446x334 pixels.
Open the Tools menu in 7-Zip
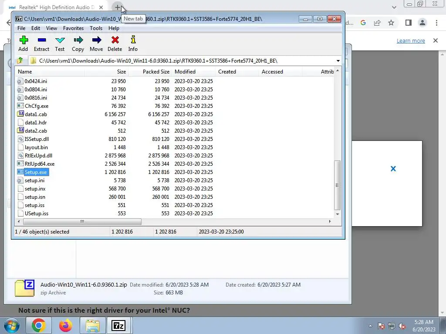point(96,28)
